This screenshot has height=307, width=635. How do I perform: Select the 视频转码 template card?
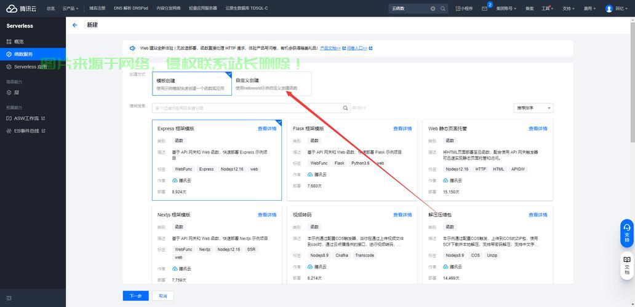352,245
